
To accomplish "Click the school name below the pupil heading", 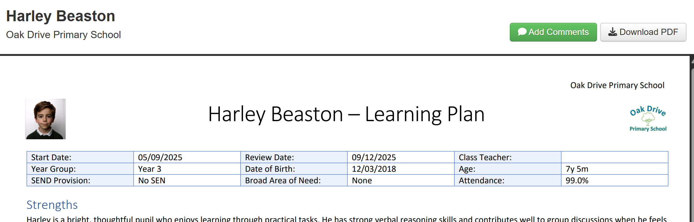I will (63, 35).
